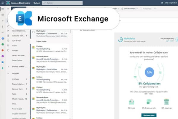Click the Meetings calendar icon

pyautogui.click(x=166, y=102)
